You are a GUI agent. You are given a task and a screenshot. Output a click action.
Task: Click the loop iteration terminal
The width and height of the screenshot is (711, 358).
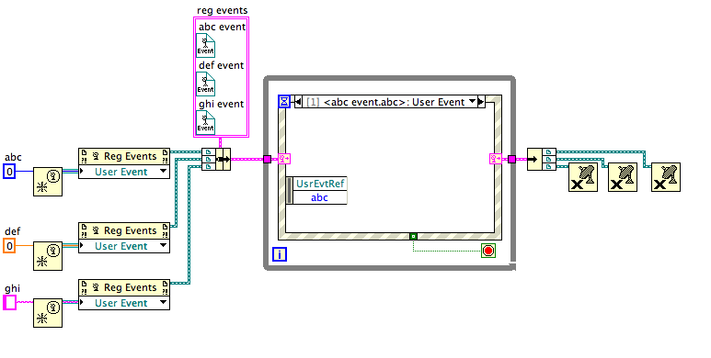click(x=280, y=254)
